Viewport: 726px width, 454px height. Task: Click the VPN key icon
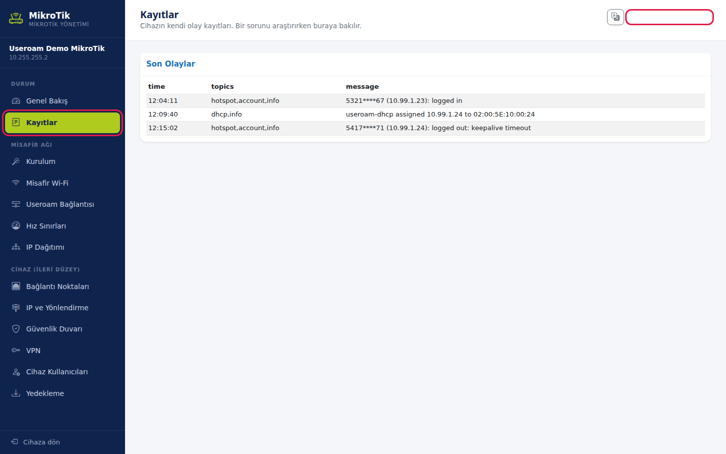click(16, 351)
